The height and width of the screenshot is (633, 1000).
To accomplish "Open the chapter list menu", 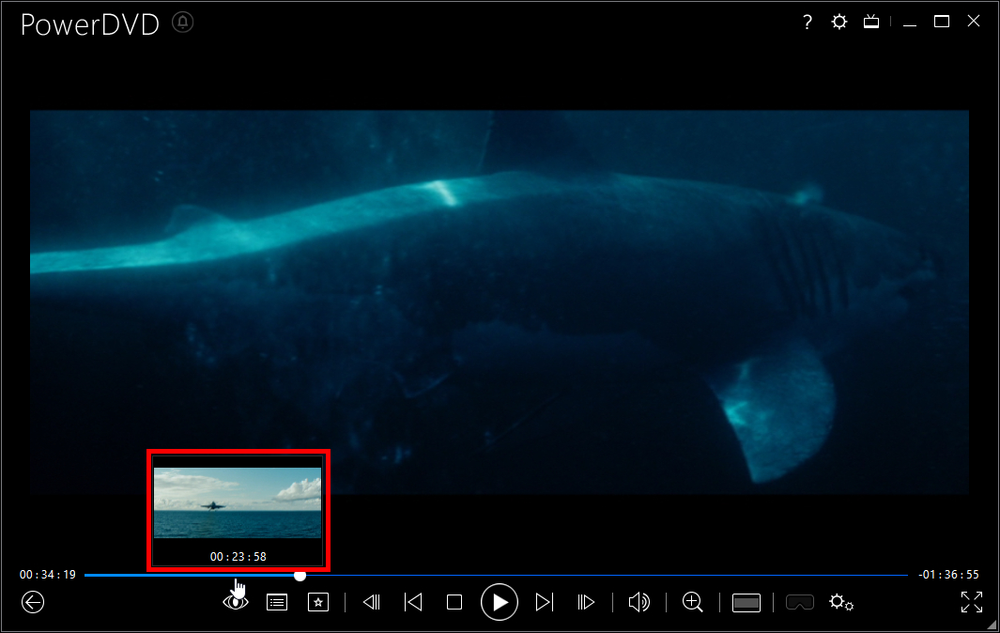I will 277,602.
